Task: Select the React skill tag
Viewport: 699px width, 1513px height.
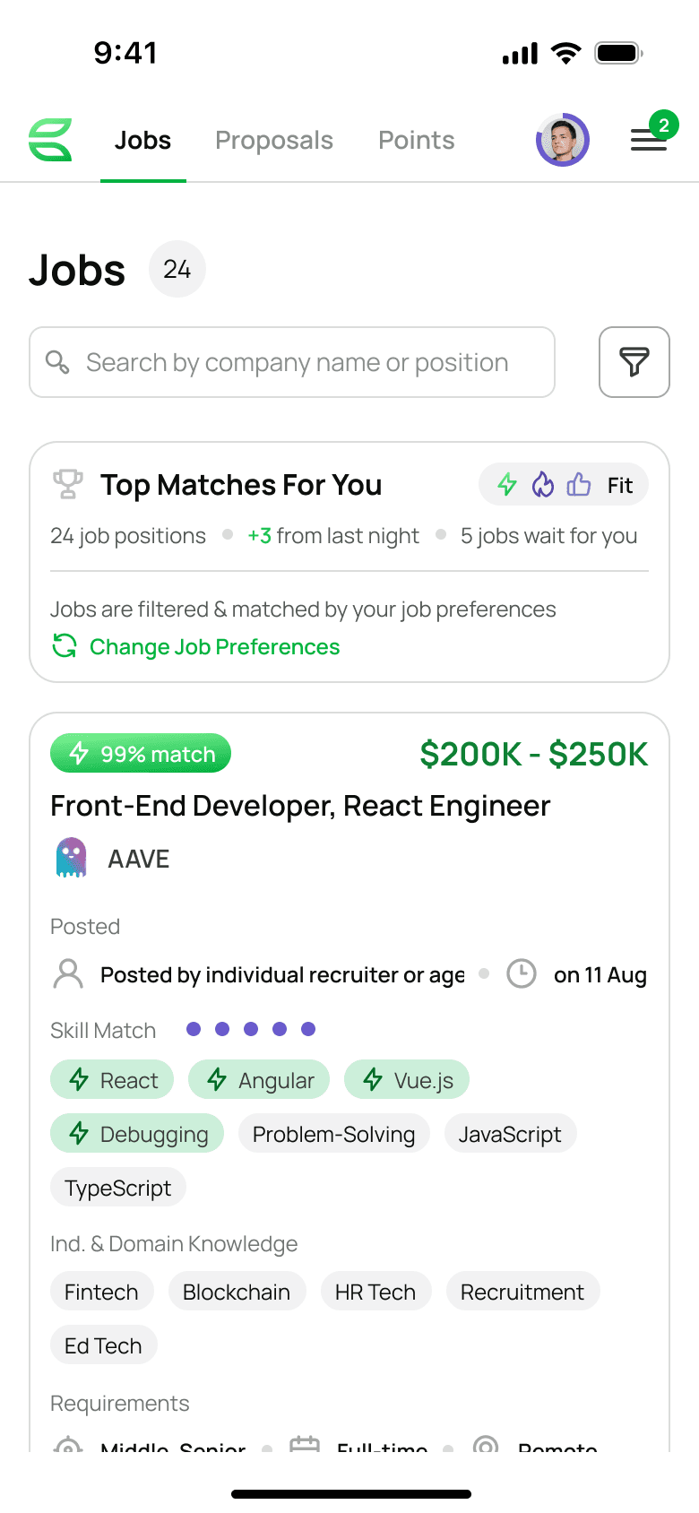Action: click(x=112, y=1080)
